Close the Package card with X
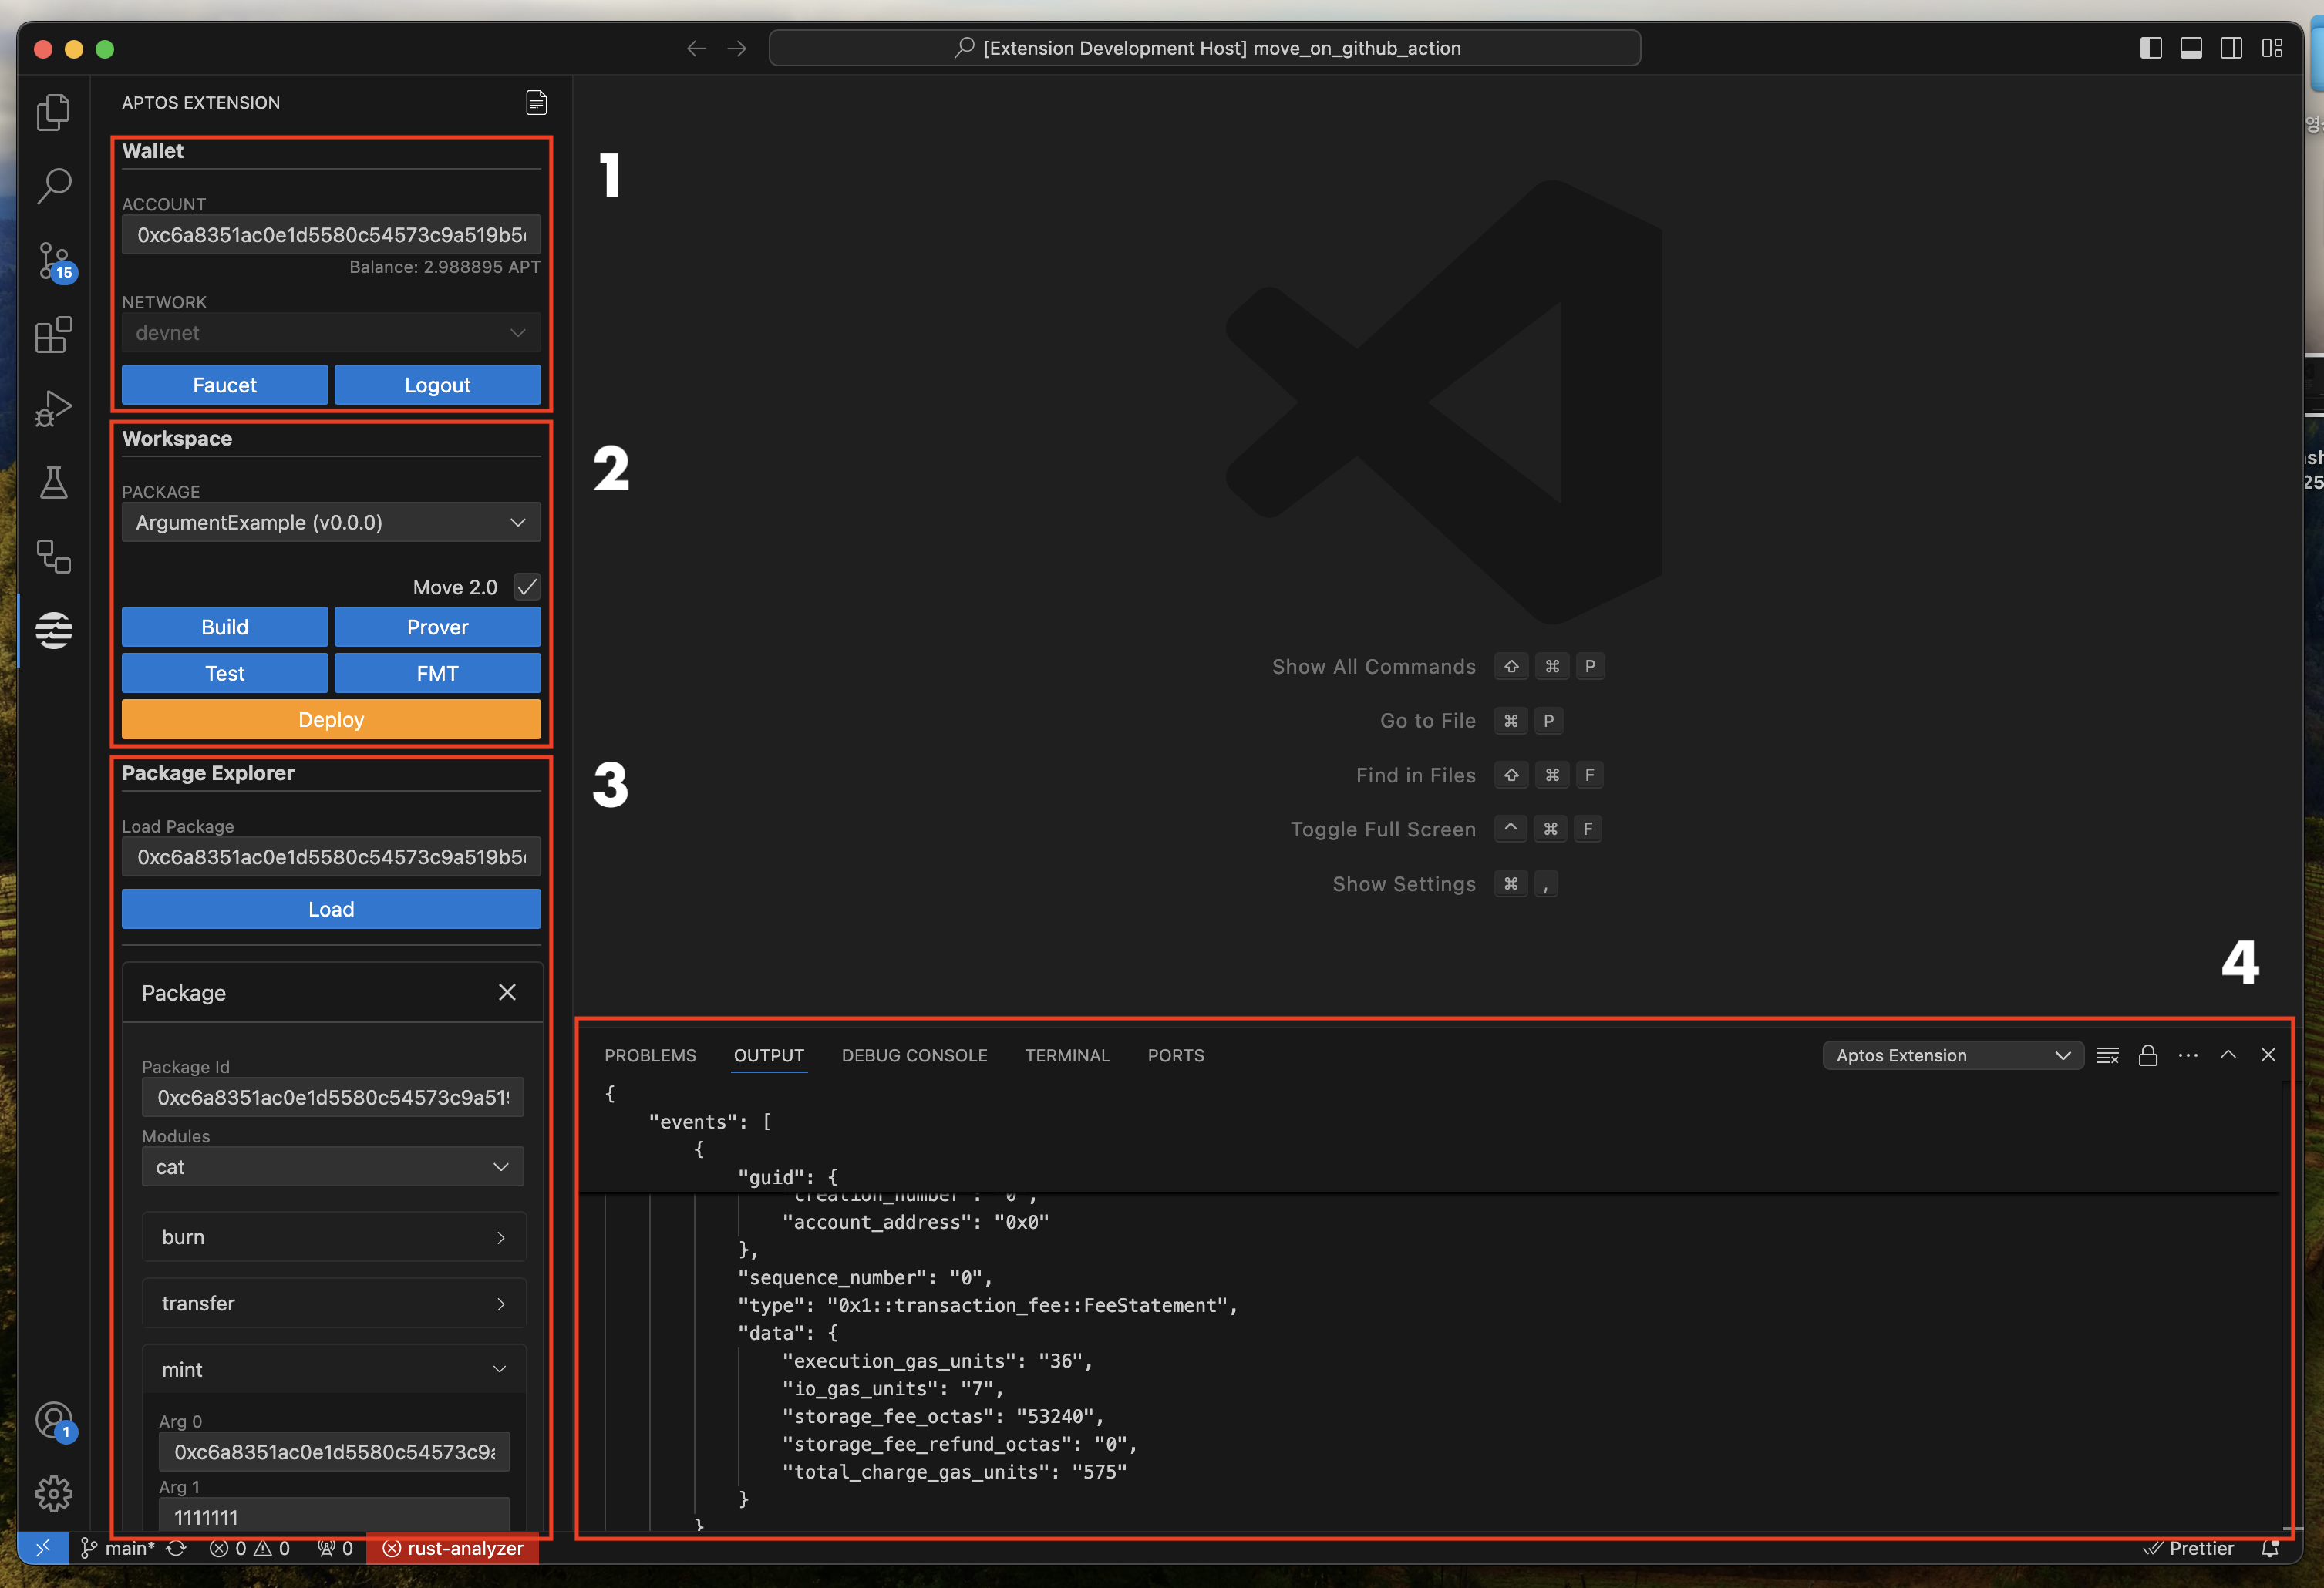Viewport: 2324px width, 1588px height. [507, 992]
